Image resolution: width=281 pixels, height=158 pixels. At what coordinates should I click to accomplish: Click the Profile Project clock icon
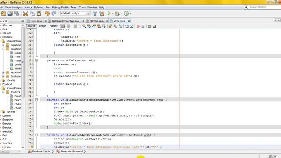click(126, 14)
